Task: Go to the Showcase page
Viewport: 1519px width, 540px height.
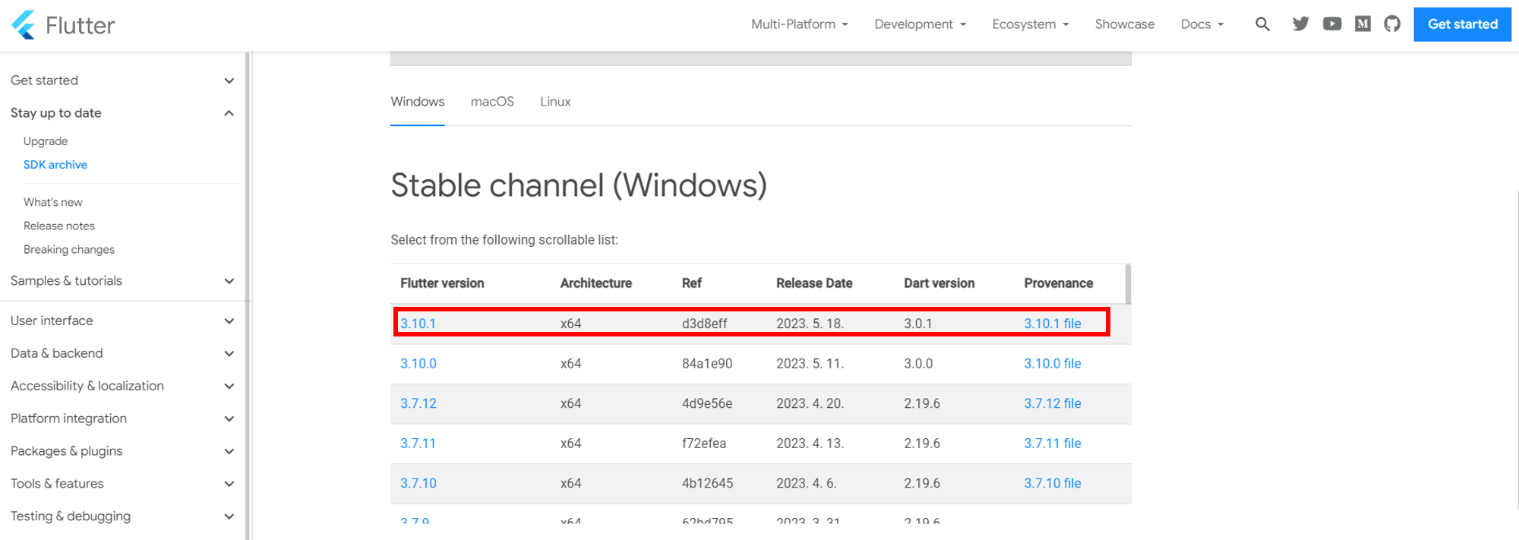Action: 1125,24
